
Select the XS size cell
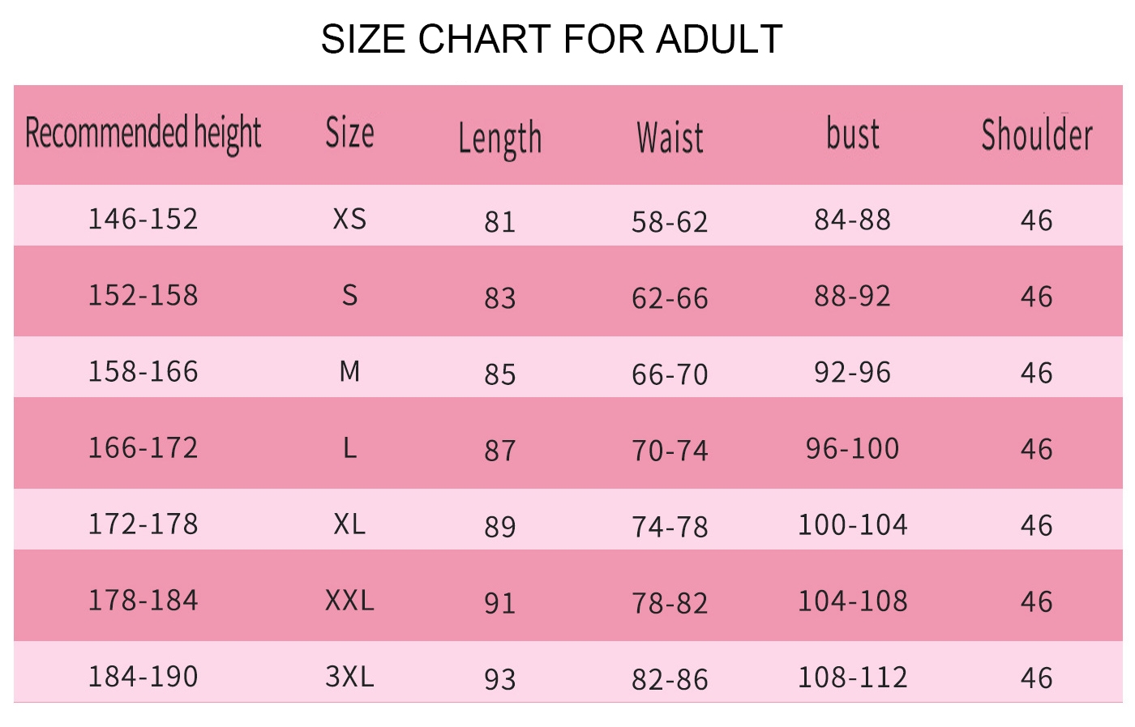349,219
